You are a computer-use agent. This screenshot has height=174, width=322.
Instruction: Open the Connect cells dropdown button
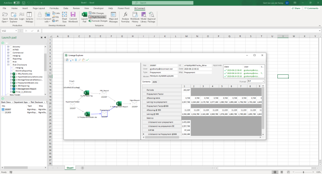click(x=47, y=17)
